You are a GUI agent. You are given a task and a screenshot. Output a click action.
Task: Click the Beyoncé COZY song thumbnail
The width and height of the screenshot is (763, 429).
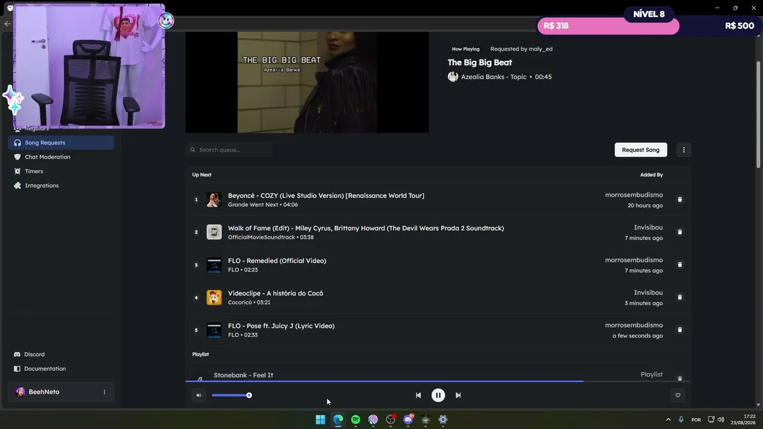point(214,200)
